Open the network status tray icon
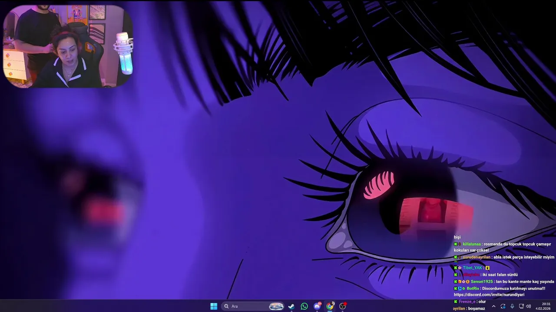Viewport: 556px width, 312px height. 521,306
